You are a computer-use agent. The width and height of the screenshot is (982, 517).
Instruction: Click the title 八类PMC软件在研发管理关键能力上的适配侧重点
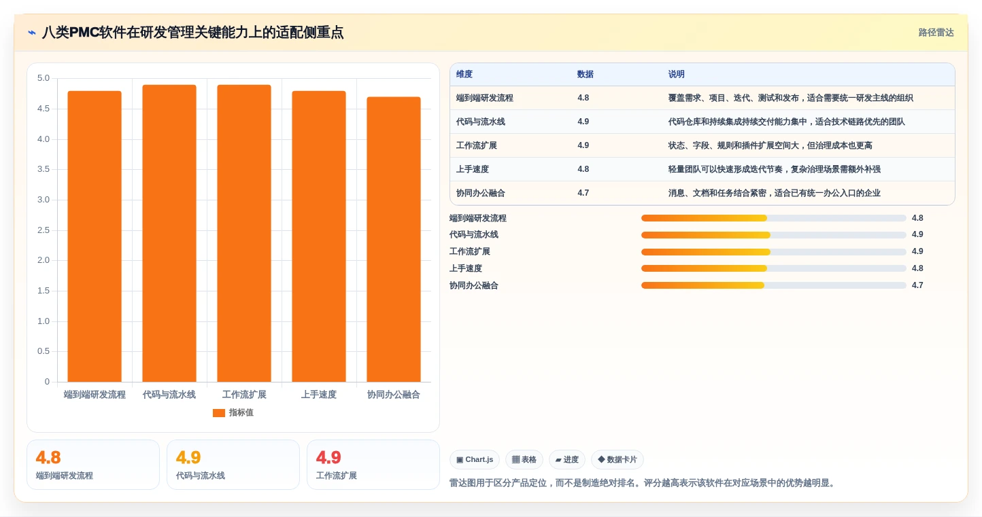(x=193, y=33)
